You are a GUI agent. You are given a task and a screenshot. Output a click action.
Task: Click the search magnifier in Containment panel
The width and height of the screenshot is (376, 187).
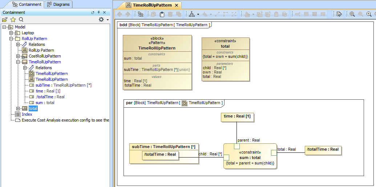pos(21,20)
